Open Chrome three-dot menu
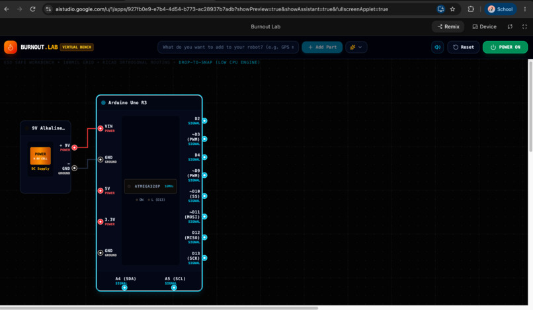 pos(525,9)
